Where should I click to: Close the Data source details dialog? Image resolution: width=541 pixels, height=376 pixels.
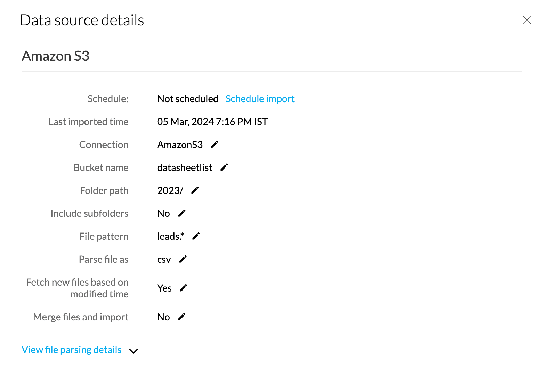point(527,21)
